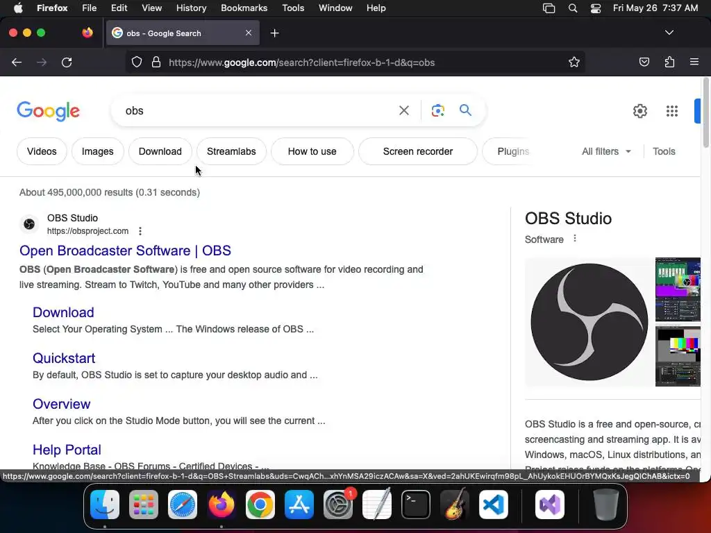Open macOS Spotlight search in the menu bar
Viewport: 711px width, 533px height.
(x=573, y=8)
